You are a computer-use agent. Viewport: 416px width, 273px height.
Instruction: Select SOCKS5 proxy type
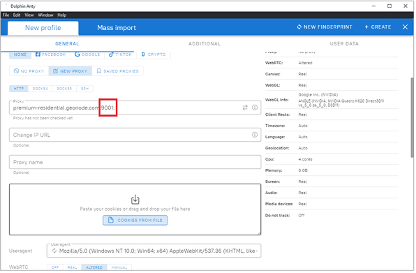tap(65, 89)
